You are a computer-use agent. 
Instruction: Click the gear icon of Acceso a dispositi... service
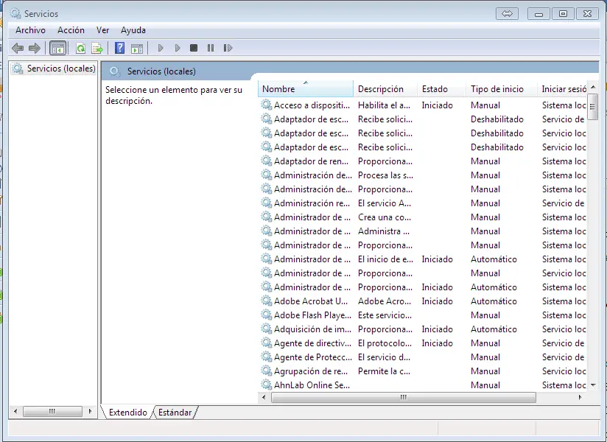267,105
